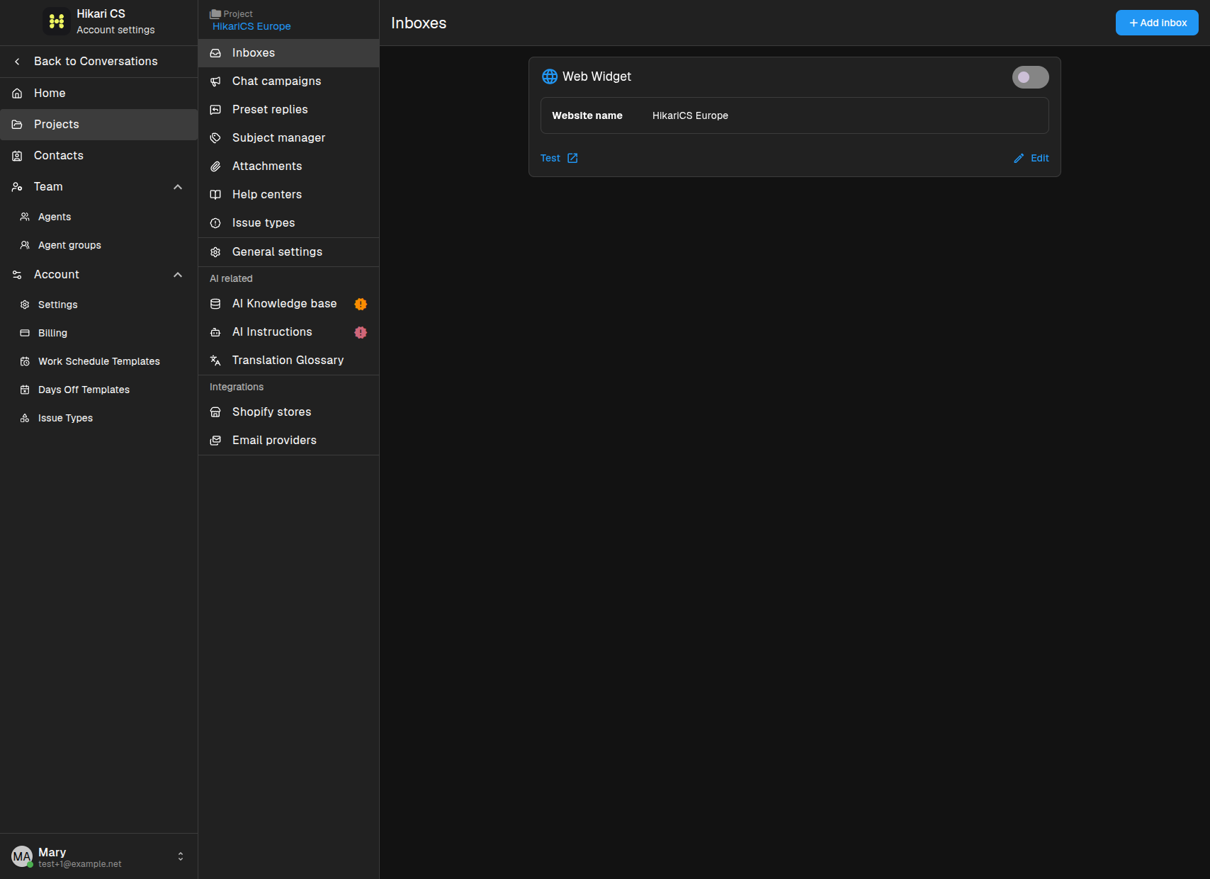This screenshot has width=1210, height=879.
Task: Click the Work Schedule Templates label
Action: click(x=99, y=361)
